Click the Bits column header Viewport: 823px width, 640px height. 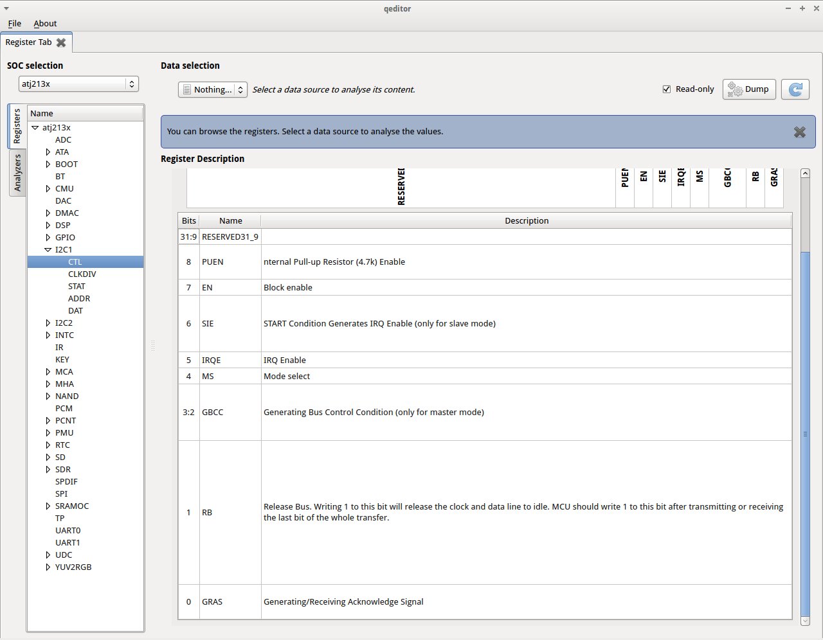[188, 220]
